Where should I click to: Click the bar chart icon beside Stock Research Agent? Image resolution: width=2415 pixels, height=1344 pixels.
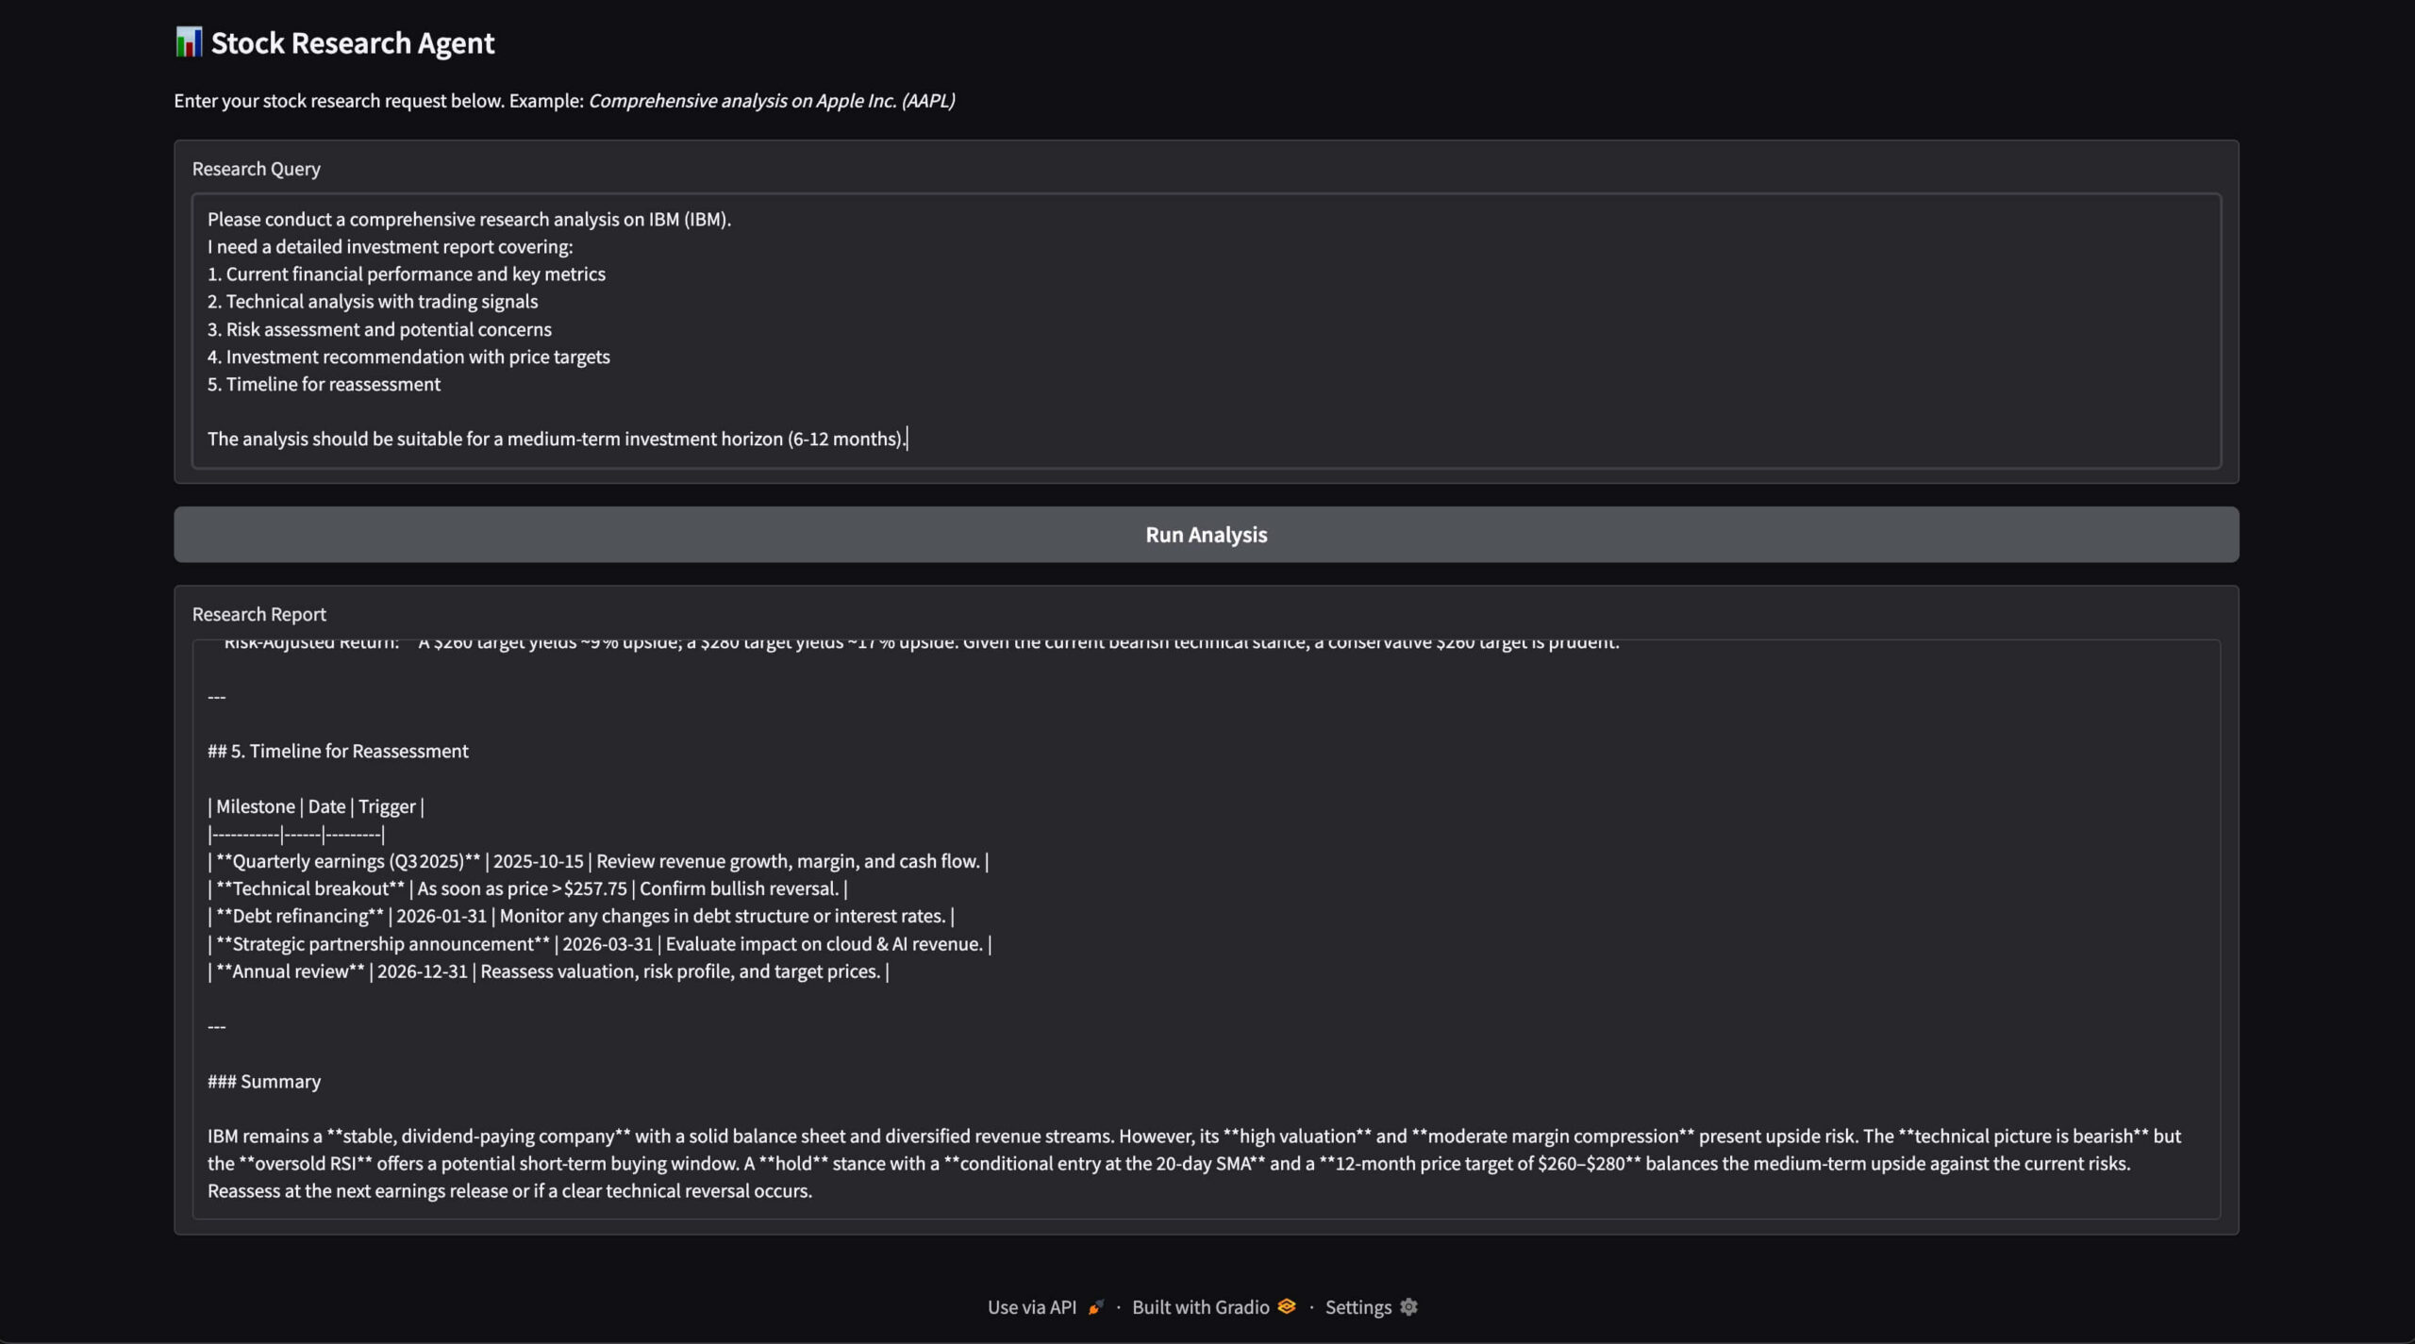coord(189,41)
